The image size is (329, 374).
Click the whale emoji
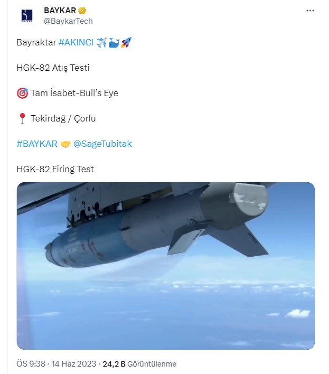tap(114, 42)
